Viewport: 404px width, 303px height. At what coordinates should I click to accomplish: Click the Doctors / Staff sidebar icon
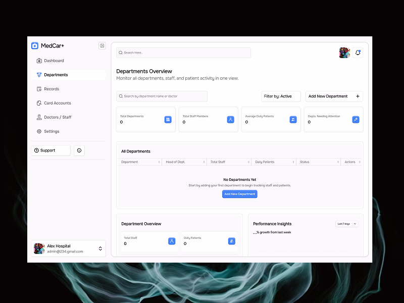(39, 117)
